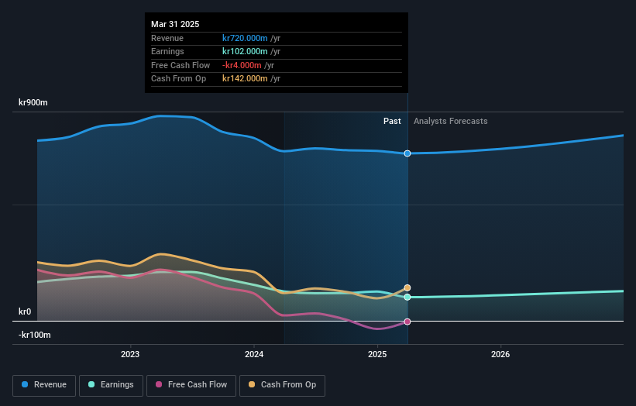Click the 2024 x-axis label
The width and height of the screenshot is (636, 406).
(x=254, y=355)
